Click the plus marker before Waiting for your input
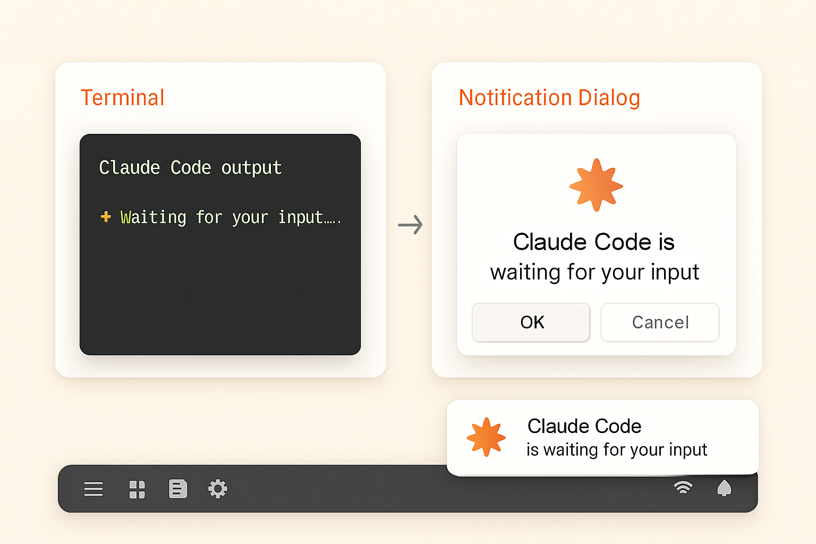 106,217
